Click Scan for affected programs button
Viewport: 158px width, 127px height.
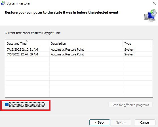(x=130, y=105)
